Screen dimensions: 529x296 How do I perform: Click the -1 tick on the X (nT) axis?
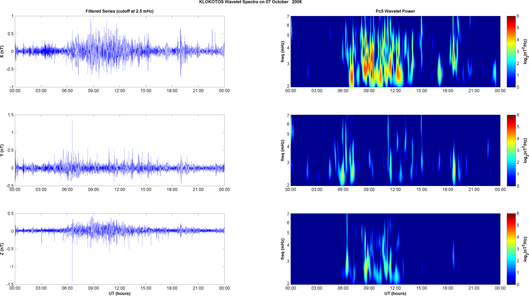(11, 87)
